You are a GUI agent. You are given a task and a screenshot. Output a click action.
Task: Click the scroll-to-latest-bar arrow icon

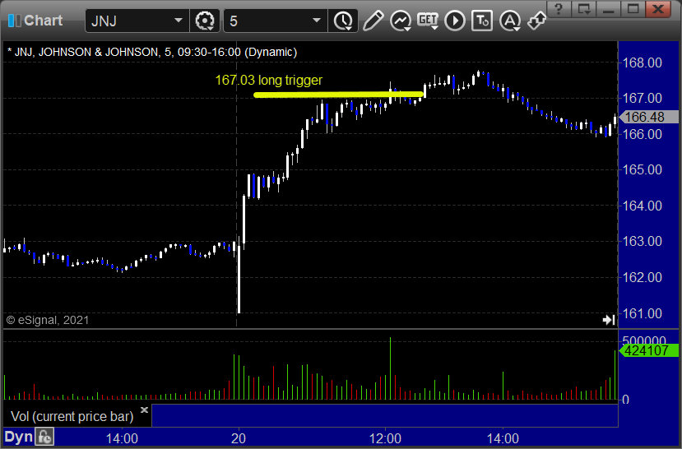[609, 320]
